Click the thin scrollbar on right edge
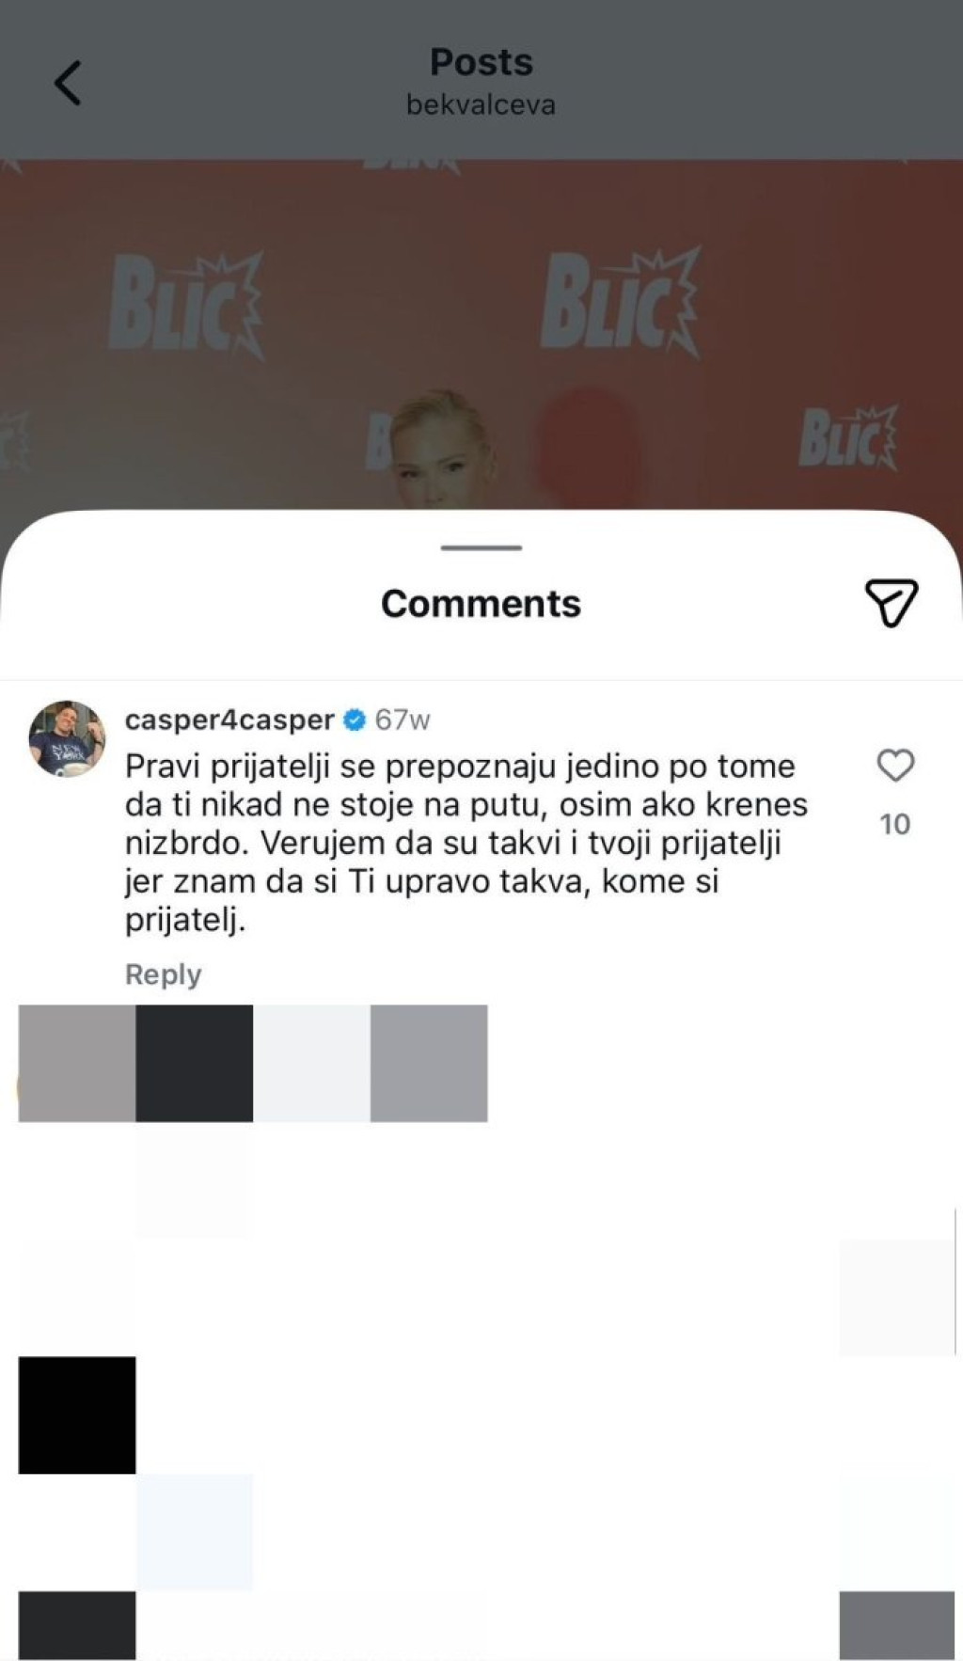Viewport: 963px width, 1661px height. pos(956,1282)
